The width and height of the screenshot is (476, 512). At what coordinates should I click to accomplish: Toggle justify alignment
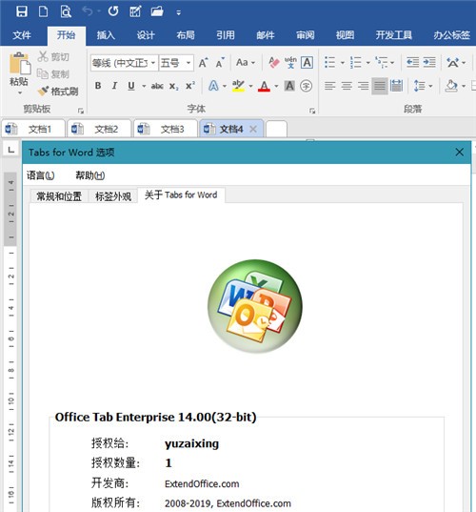tap(380, 86)
